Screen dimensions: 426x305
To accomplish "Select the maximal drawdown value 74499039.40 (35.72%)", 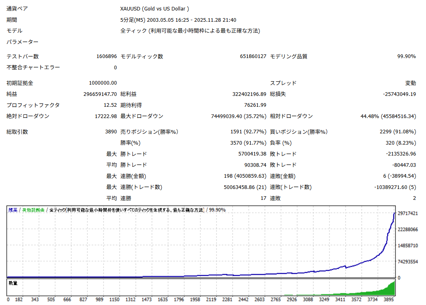I will point(238,116).
